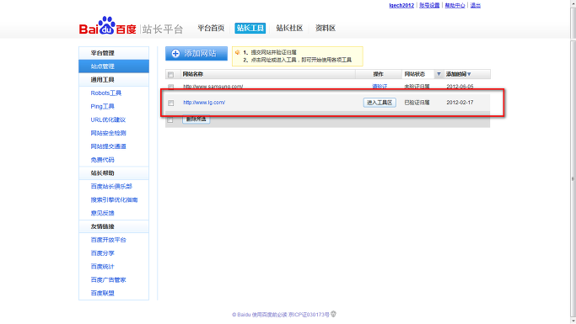Click the 已验证归属 status text
This screenshot has height=324, width=576.
pyautogui.click(x=417, y=103)
